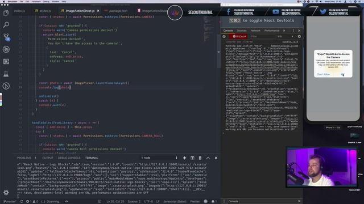Click LF line ending in status bar
This screenshot has width=364, height=204.
click(x=158, y=202)
